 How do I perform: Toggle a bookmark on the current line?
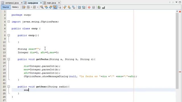74,7
